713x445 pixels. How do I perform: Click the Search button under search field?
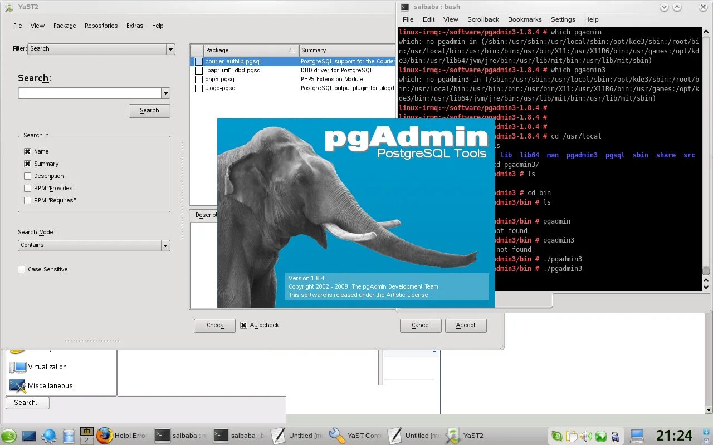pos(149,111)
